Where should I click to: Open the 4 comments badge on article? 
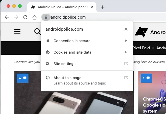(x=22, y=78)
